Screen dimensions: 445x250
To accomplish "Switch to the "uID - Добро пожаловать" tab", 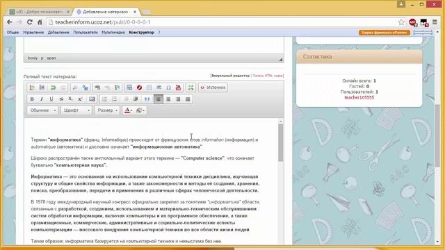I will click(x=40, y=12).
